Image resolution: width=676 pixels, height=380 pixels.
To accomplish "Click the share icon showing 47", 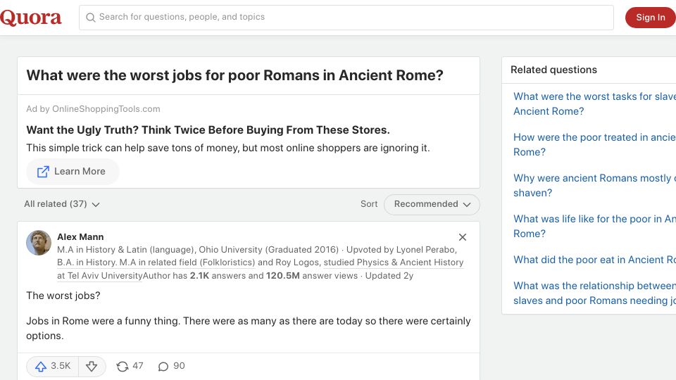I will [130, 366].
